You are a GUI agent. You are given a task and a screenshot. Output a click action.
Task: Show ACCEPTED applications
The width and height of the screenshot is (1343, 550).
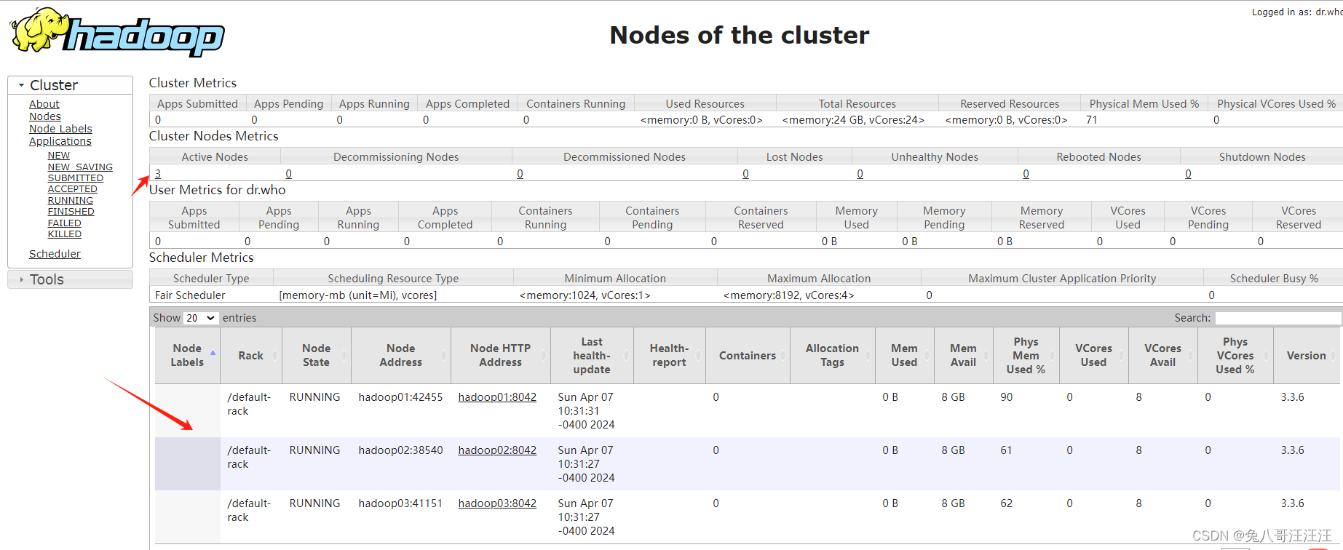[x=73, y=189]
